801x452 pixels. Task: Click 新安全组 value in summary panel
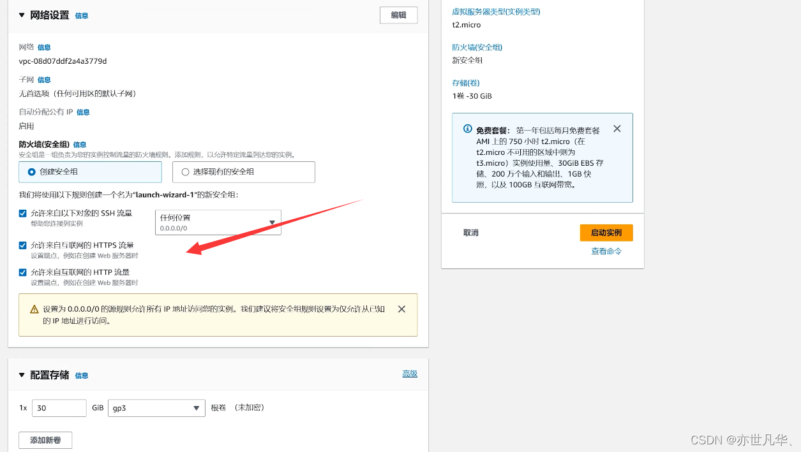(467, 61)
